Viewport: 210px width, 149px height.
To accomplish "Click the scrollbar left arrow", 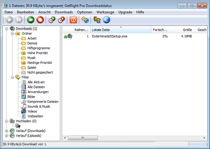I will 65,138.
